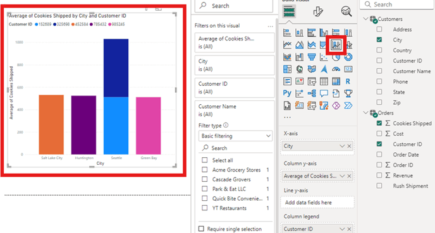Select the Decomposition tree visual
This screenshot has width=435, height=233.
(x=312, y=93)
